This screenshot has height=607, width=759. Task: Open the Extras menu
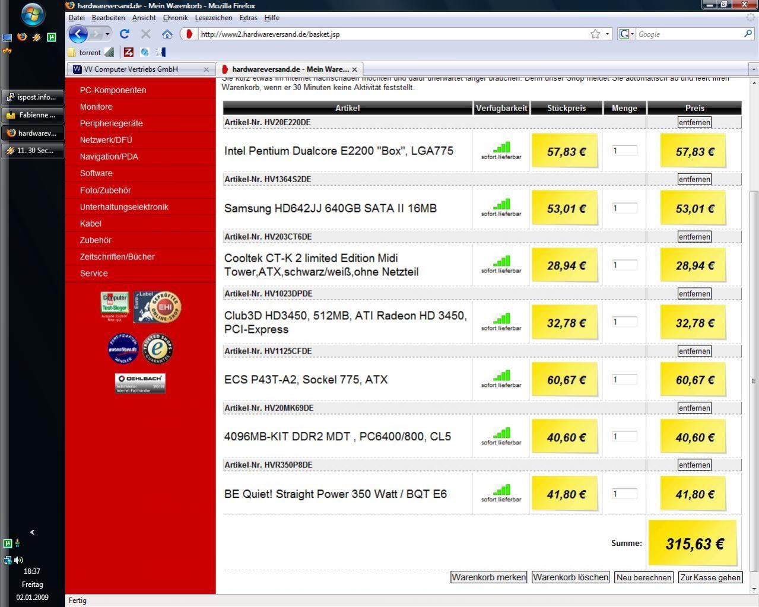click(248, 18)
